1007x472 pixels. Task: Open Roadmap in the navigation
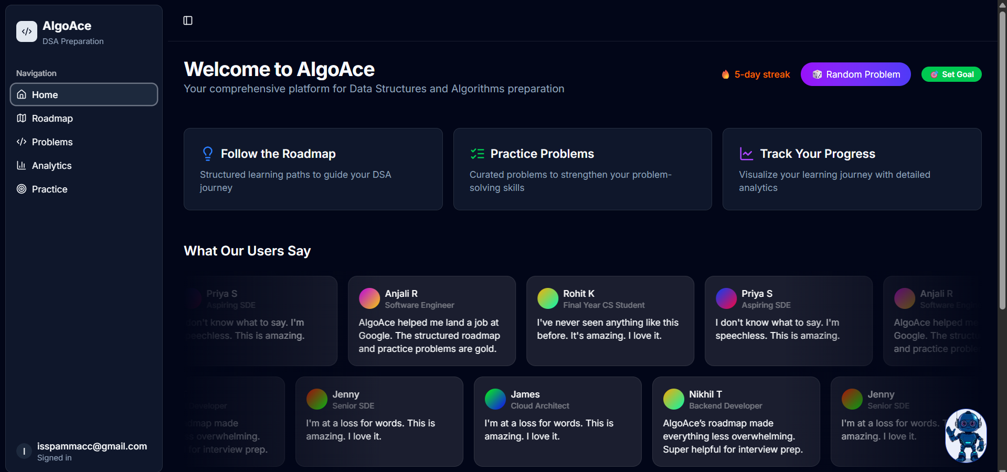coord(84,118)
